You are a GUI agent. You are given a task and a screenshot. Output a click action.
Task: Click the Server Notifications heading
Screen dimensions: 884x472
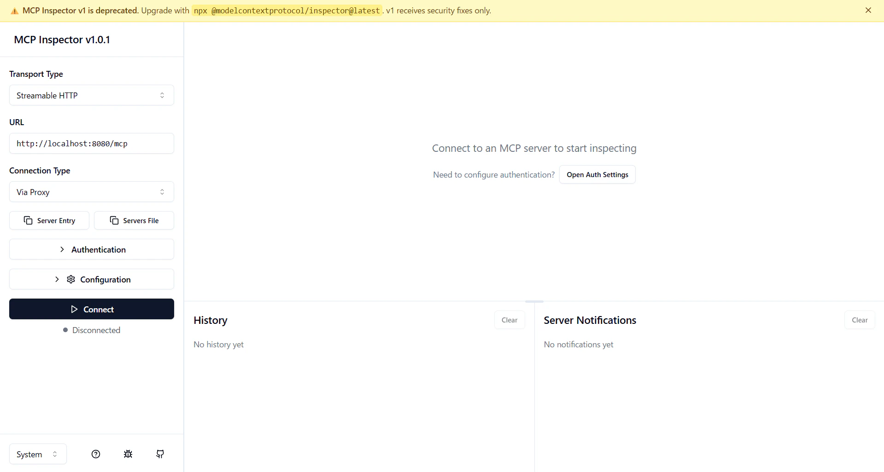point(590,320)
